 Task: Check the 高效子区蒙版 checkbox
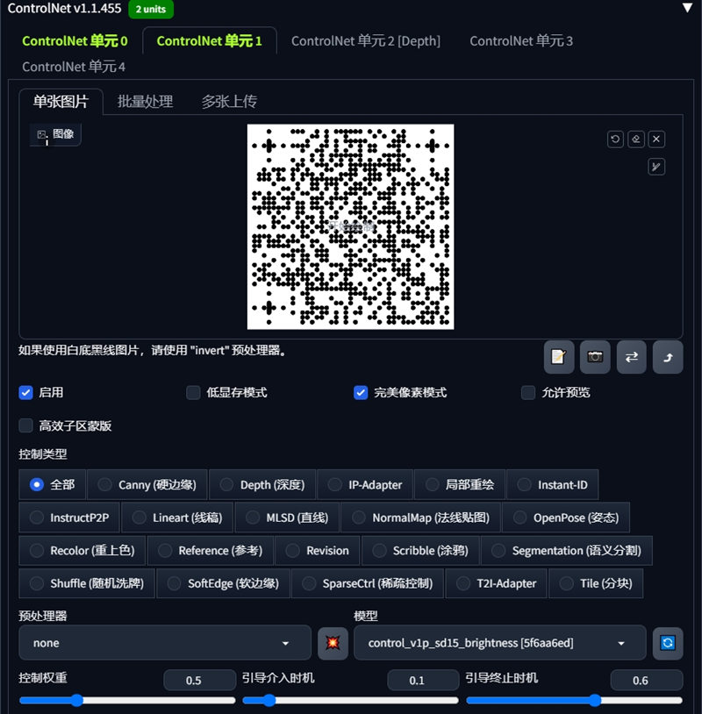click(26, 425)
